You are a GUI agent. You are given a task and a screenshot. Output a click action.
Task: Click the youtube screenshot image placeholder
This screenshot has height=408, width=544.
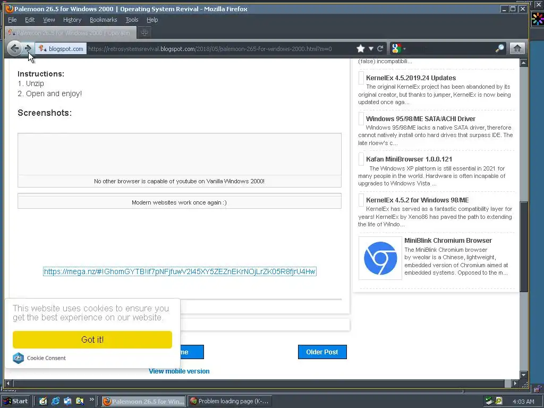click(x=180, y=154)
